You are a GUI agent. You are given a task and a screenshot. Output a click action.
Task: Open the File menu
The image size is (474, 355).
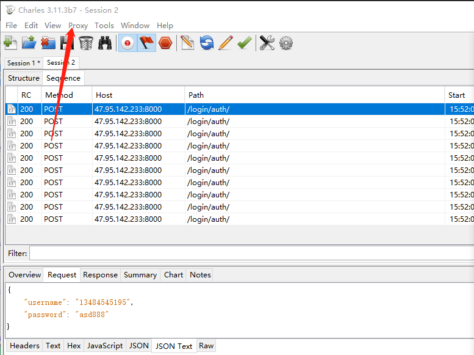click(11, 26)
